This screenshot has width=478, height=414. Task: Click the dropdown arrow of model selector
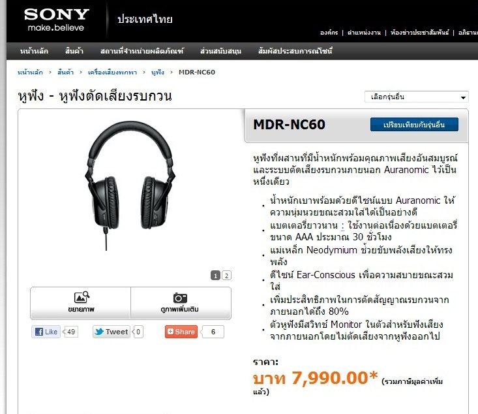(x=463, y=98)
